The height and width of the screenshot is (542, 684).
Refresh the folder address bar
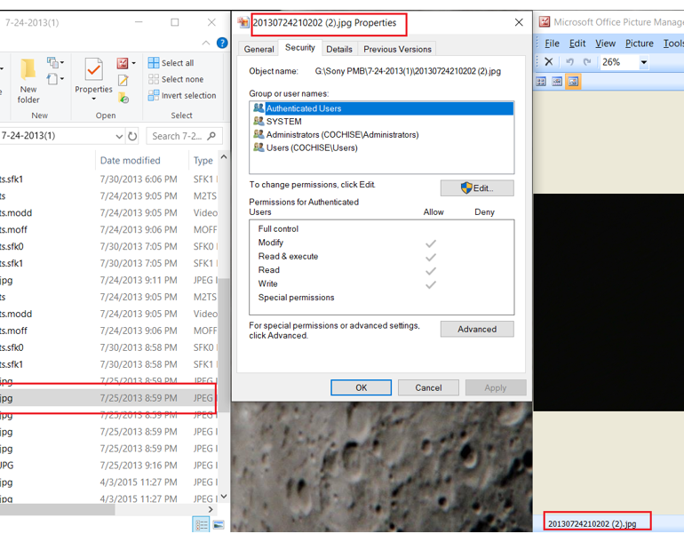(133, 136)
